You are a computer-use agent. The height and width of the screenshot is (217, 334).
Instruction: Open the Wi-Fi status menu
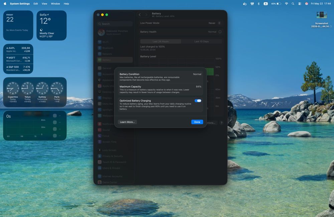(x=287, y=4)
